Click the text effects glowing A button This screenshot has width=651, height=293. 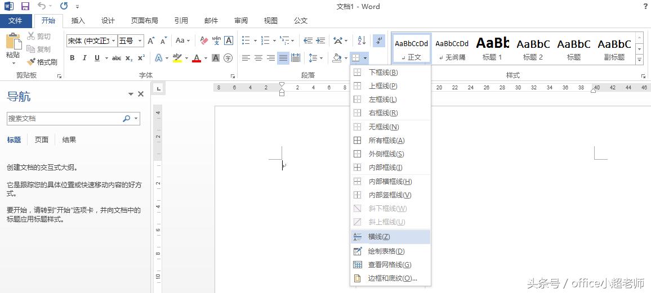coord(159,58)
